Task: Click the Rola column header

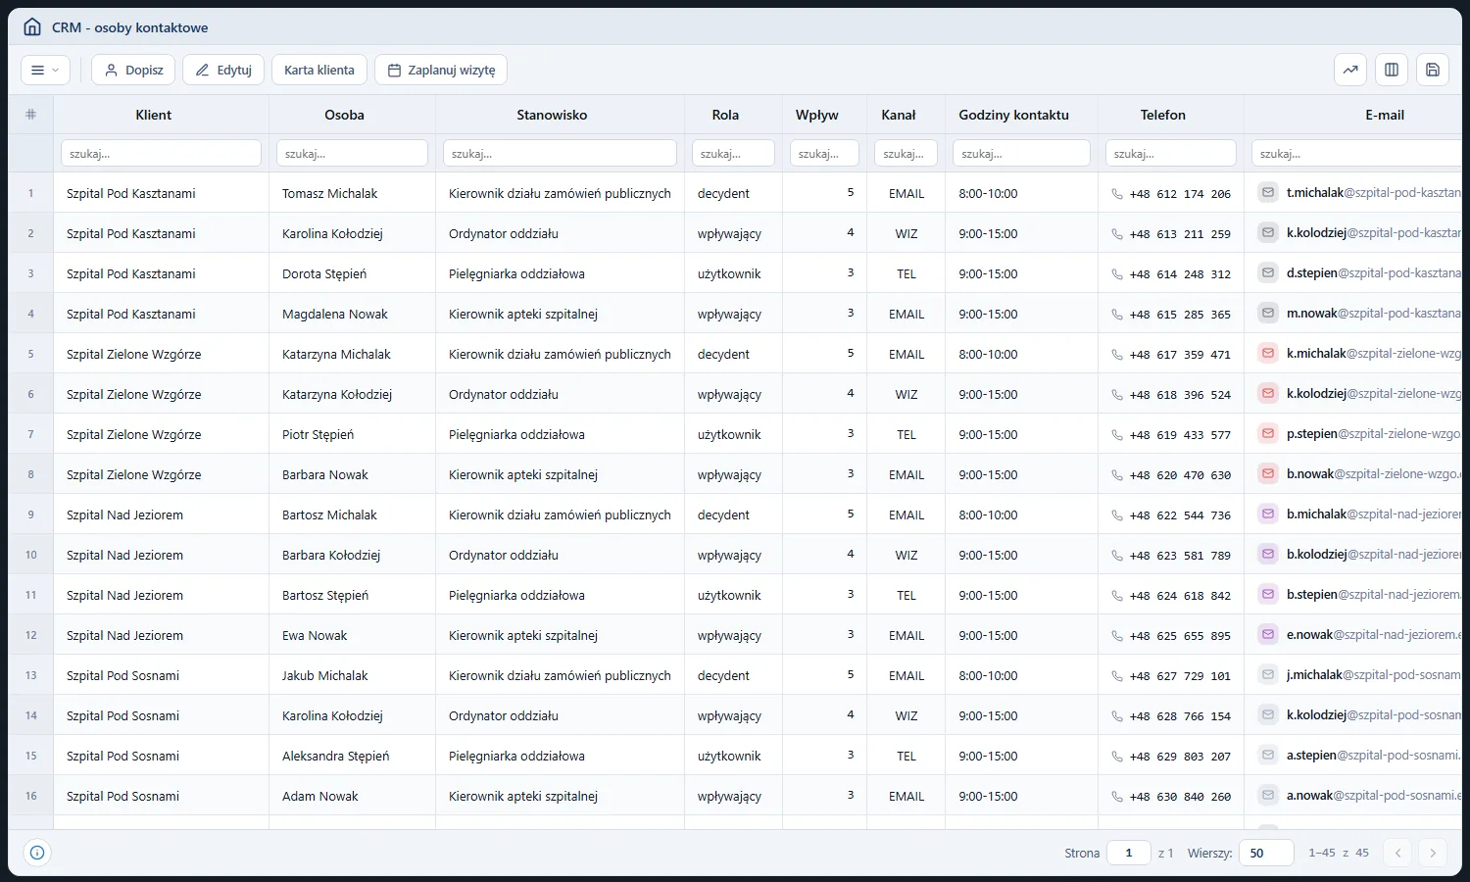Action: coord(725,115)
